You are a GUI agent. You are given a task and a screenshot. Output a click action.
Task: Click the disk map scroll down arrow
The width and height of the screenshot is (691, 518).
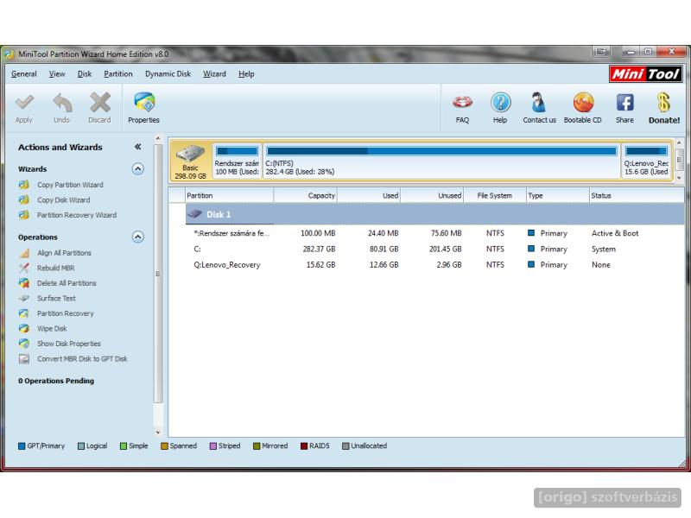(679, 178)
